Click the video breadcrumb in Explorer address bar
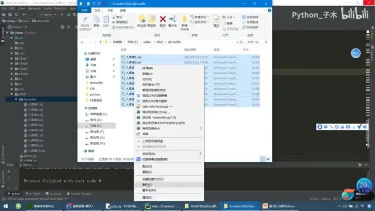Viewport: 375px width, 211px height. (147, 42)
